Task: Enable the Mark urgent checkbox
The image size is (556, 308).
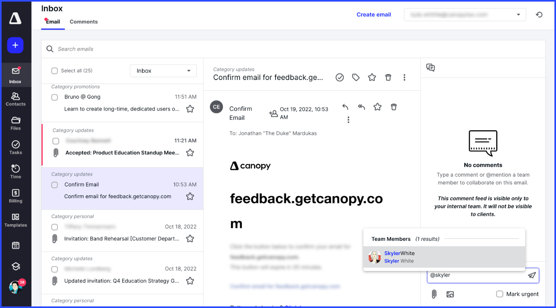Action: coord(500,294)
